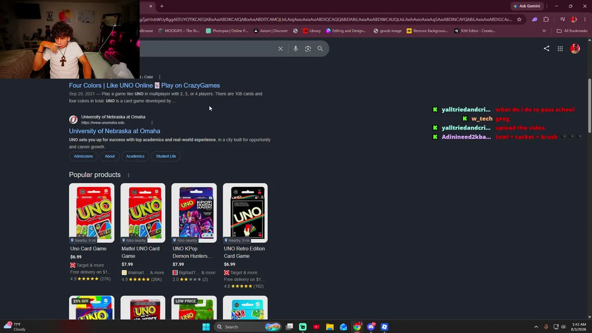Open the UNO Retro Edition product image
Screen dimensions: 592x333
click(x=245, y=213)
